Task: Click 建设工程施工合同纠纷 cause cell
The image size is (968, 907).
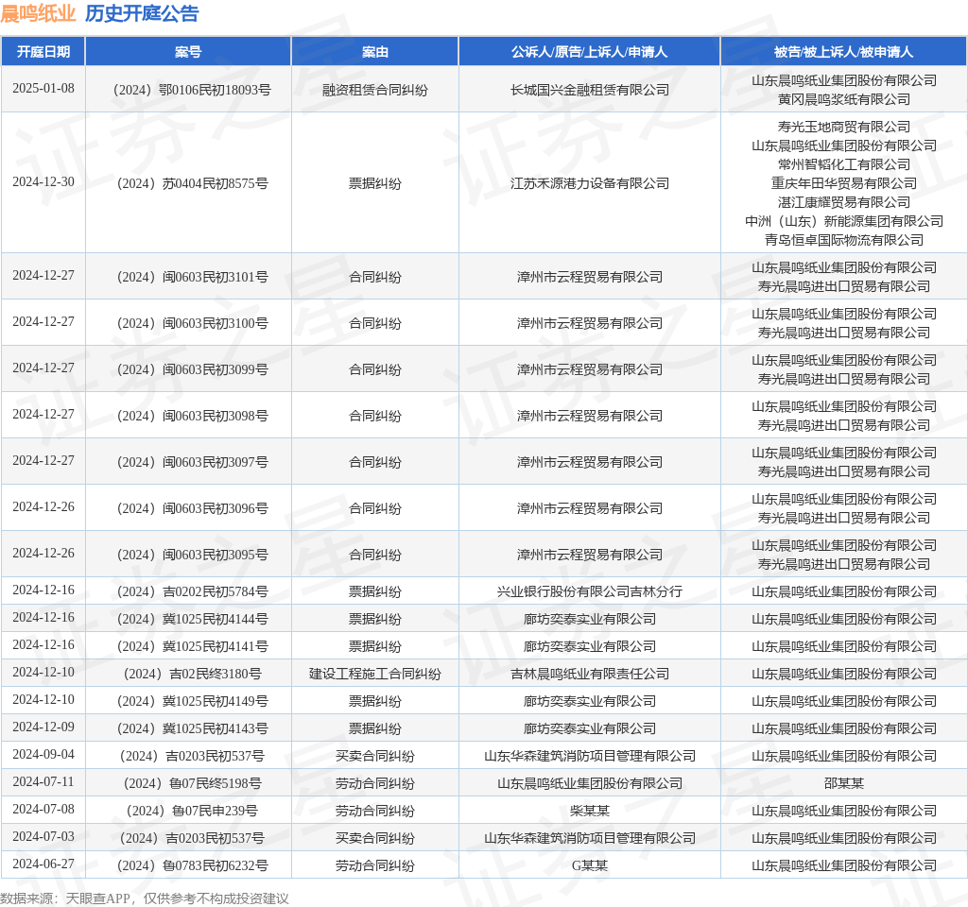Action: (374, 674)
